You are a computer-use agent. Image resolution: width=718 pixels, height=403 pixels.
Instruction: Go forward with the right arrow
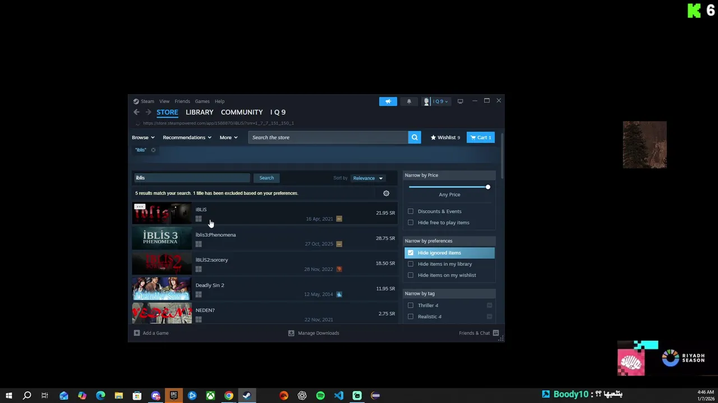coord(148,113)
